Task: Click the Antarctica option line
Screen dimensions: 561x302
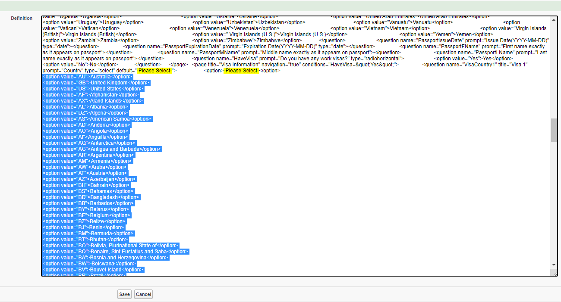Action: (89, 143)
